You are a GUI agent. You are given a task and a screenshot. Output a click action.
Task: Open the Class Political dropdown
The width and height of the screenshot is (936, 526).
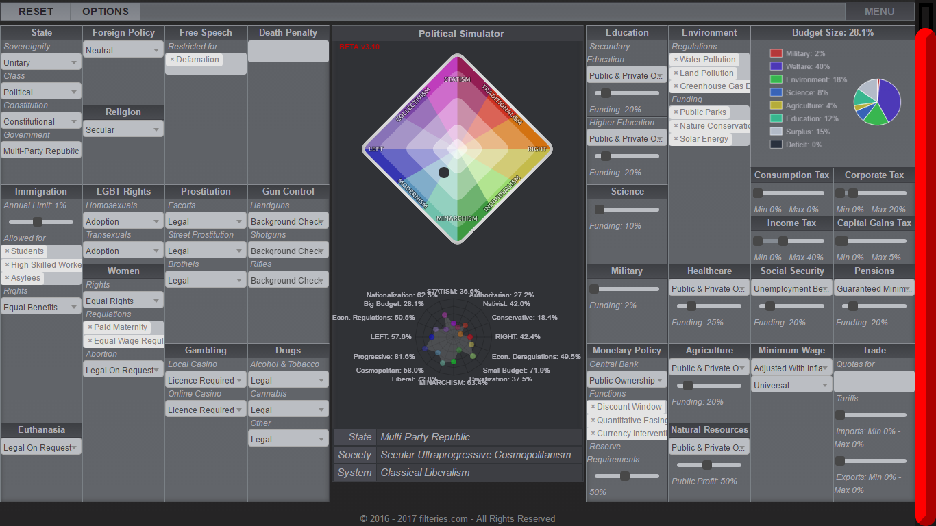click(x=41, y=92)
